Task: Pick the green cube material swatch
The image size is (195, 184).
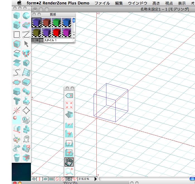Action: pos(57,22)
